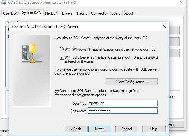The height and width of the screenshot is (136, 189).
Task: Click the Login ID field
Action: [123, 103]
